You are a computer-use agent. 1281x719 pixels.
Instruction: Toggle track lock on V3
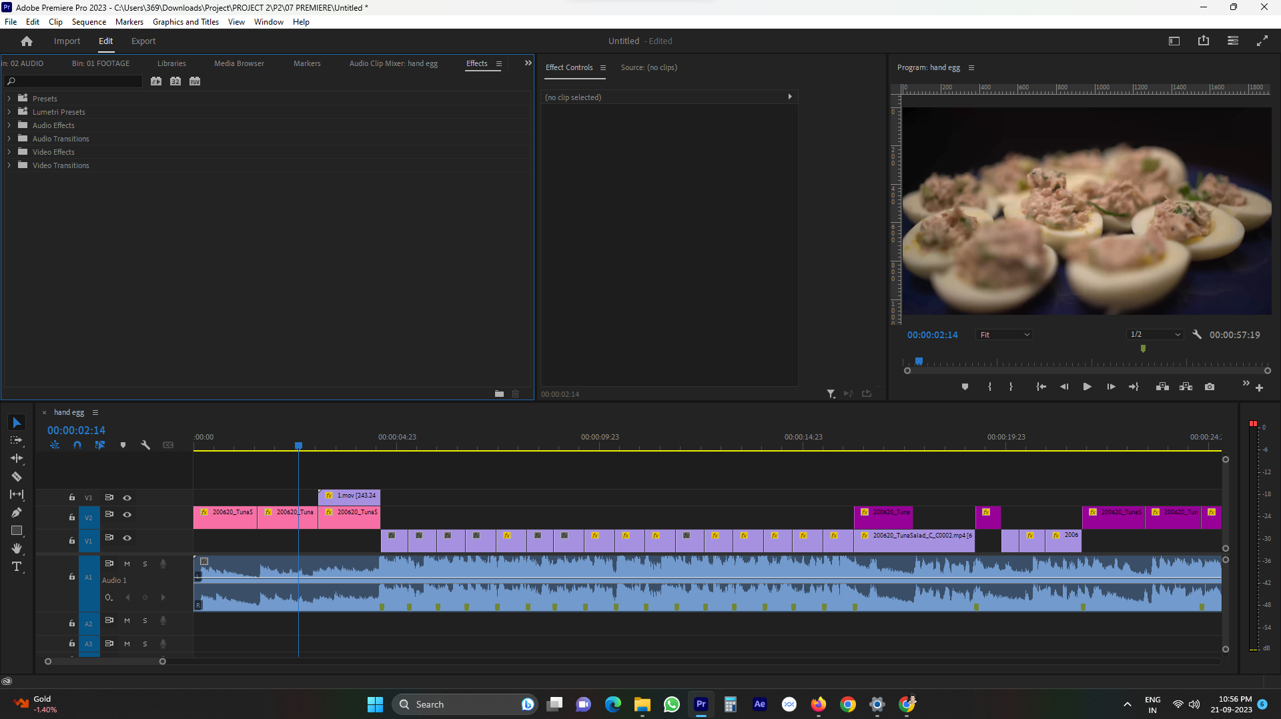[72, 498]
